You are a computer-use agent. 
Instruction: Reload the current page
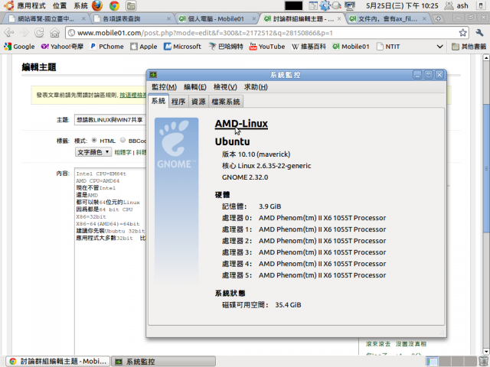(x=39, y=32)
